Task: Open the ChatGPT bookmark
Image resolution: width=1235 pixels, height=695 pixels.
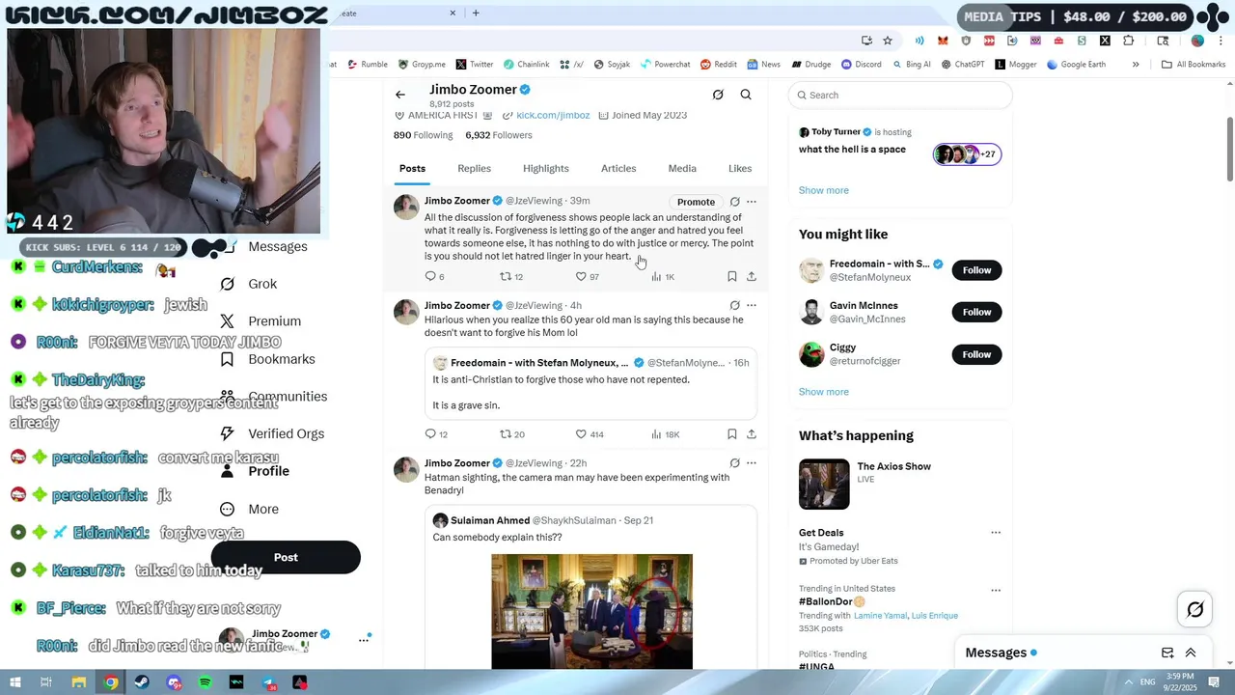Action: coord(963,65)
